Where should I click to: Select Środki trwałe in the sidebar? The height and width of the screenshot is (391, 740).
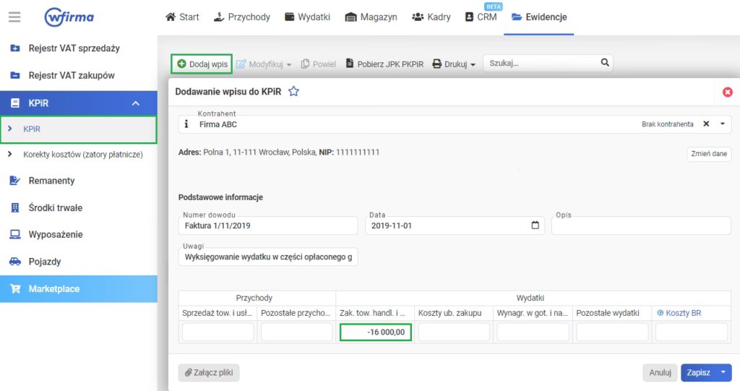coord(55,207)
